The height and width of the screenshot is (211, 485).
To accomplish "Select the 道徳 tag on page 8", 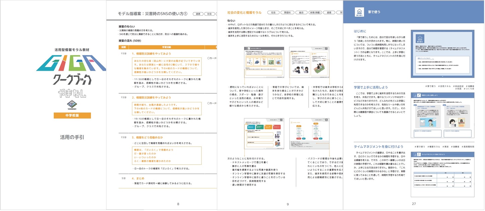I will click(x=198, y=14).
